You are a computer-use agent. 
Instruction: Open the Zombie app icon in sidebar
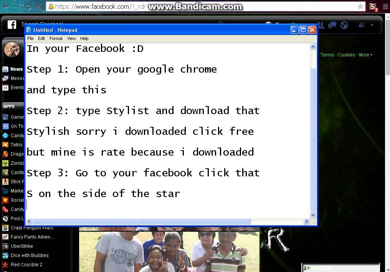point(5,163)
